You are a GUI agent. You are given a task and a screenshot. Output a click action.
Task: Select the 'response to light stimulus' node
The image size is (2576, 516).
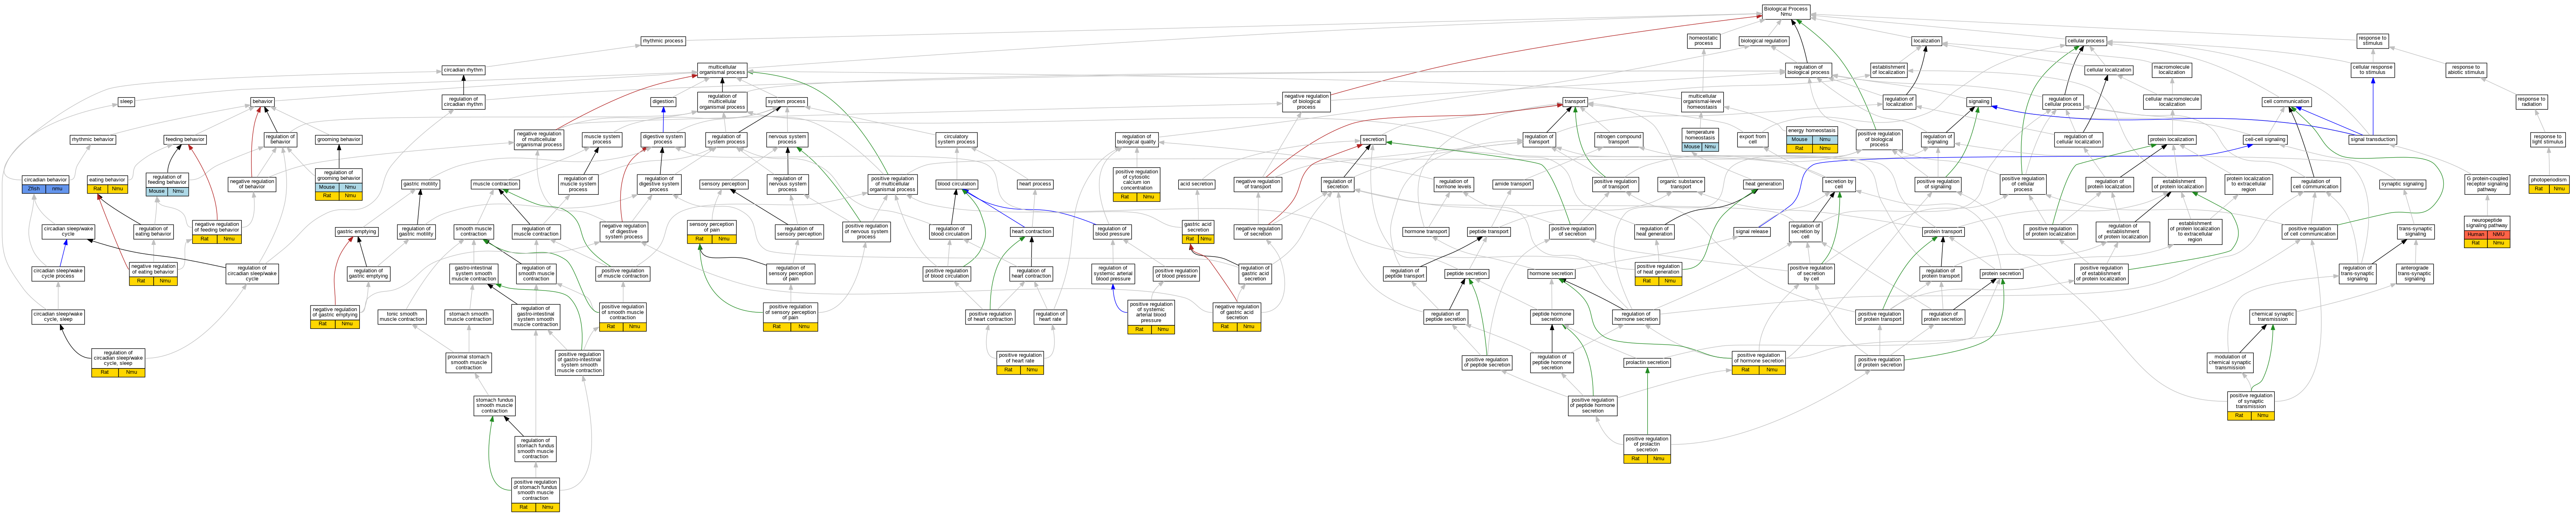2547,139
